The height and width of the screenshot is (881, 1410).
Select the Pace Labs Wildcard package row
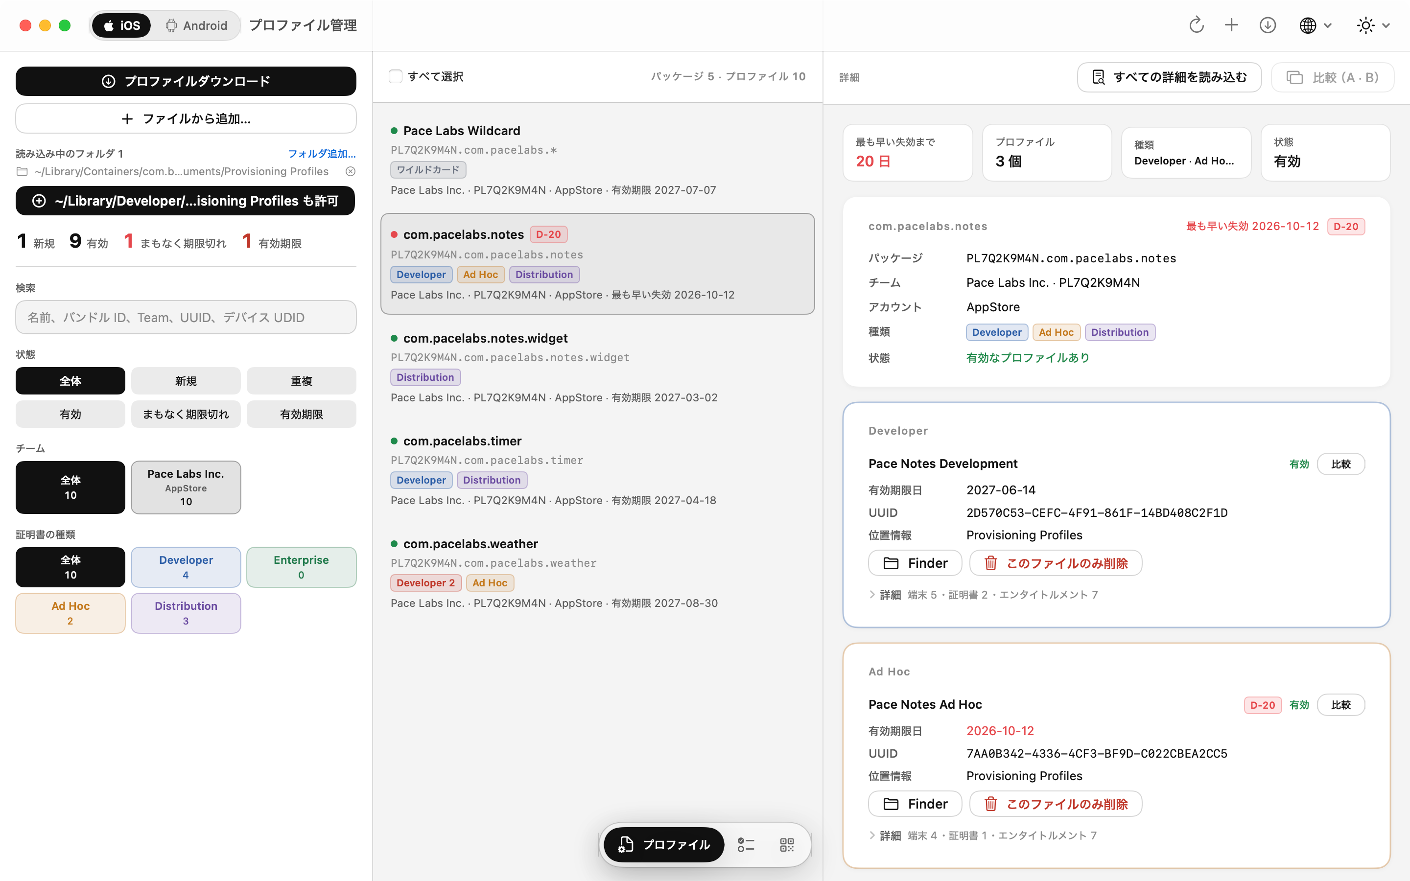(x=598, y=160)
